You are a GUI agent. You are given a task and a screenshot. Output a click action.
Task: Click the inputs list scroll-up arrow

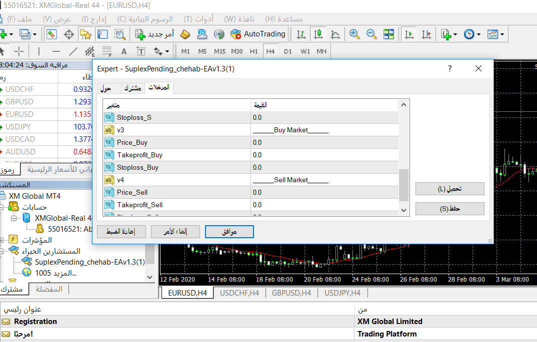coord(404,105)
